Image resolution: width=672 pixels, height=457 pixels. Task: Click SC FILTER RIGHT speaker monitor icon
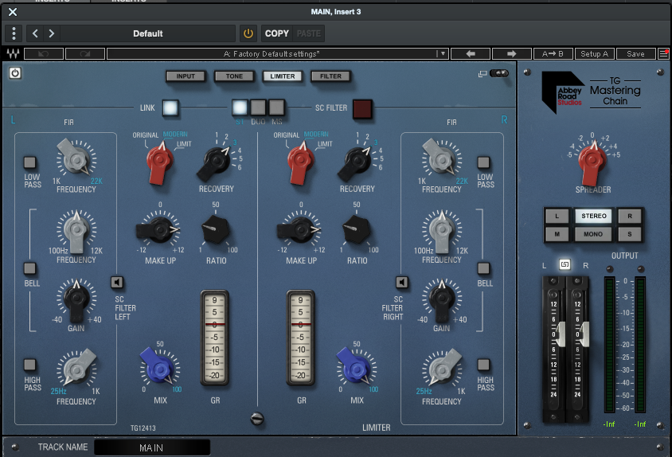pyautogui.click(x=401, y=283)
